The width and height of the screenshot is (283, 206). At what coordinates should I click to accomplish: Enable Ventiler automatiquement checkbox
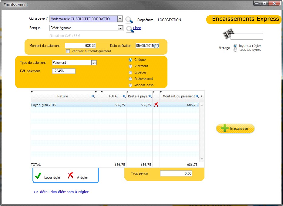point(68,51)
